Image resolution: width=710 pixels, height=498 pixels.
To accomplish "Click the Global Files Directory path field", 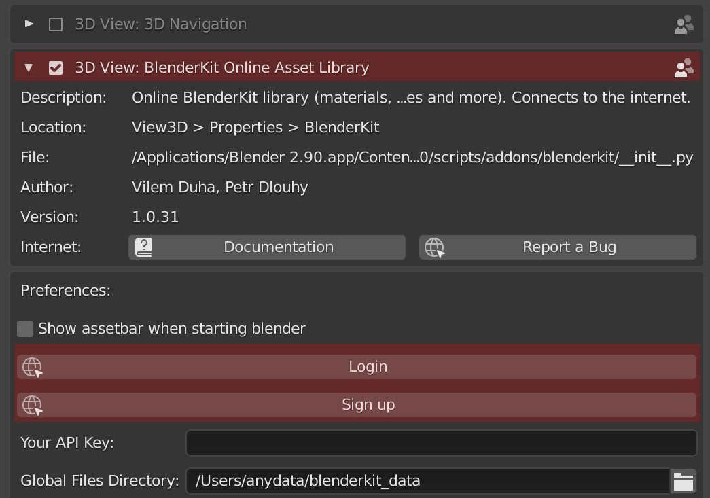I will point(428,481).
